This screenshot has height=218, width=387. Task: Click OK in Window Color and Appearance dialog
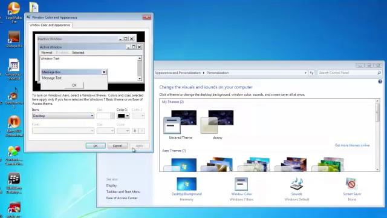click(96, 146)
